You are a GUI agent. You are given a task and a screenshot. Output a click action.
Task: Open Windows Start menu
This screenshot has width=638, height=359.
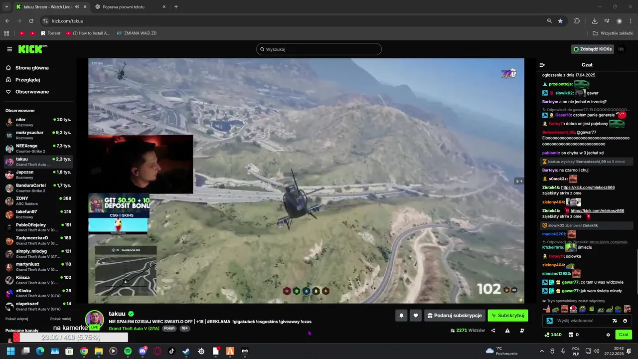[10, 351]
